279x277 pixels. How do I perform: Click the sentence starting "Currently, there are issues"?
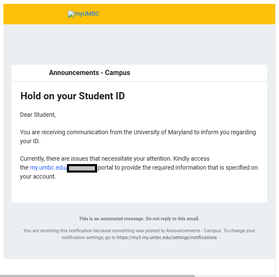115,159
